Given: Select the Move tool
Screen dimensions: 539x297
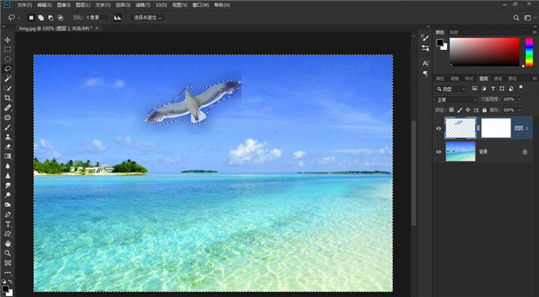Looking at the screenshot, I should click(8, 40).
